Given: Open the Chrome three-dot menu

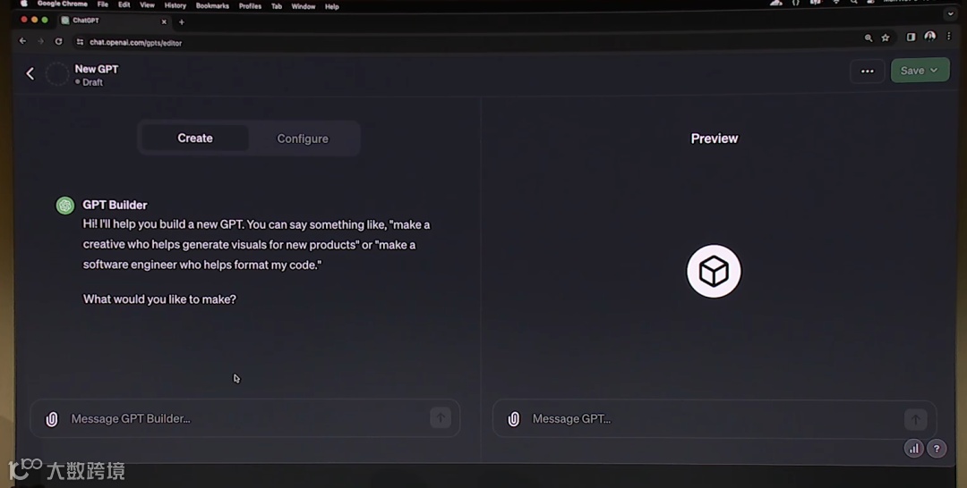Looking at the screenshot, I should pyautogui.click(x=949, y=37).
